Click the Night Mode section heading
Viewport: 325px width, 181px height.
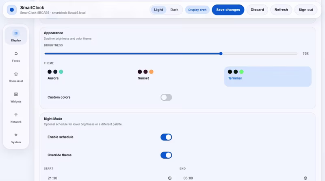[x=53, y=119]
